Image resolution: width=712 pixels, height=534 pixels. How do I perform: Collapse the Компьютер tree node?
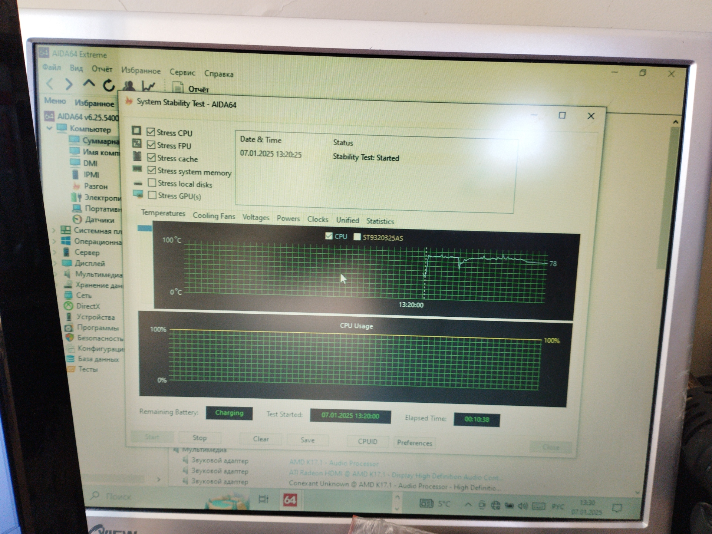49,128
